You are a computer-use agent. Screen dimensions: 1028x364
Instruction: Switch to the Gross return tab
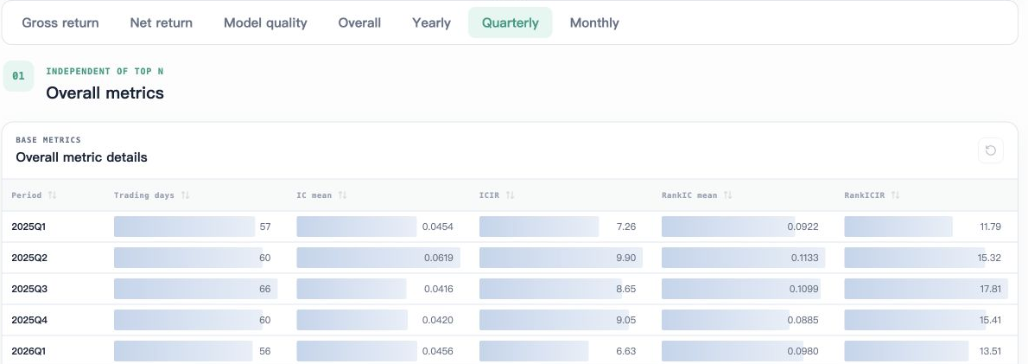point(60,23)
